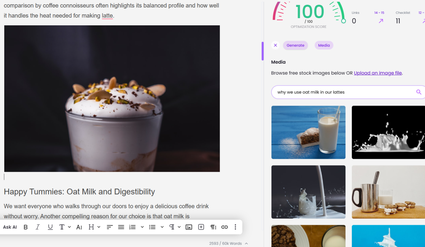Insert a numbered list
Viewport: 425px width, 247px height.
(x=132, y=227)
